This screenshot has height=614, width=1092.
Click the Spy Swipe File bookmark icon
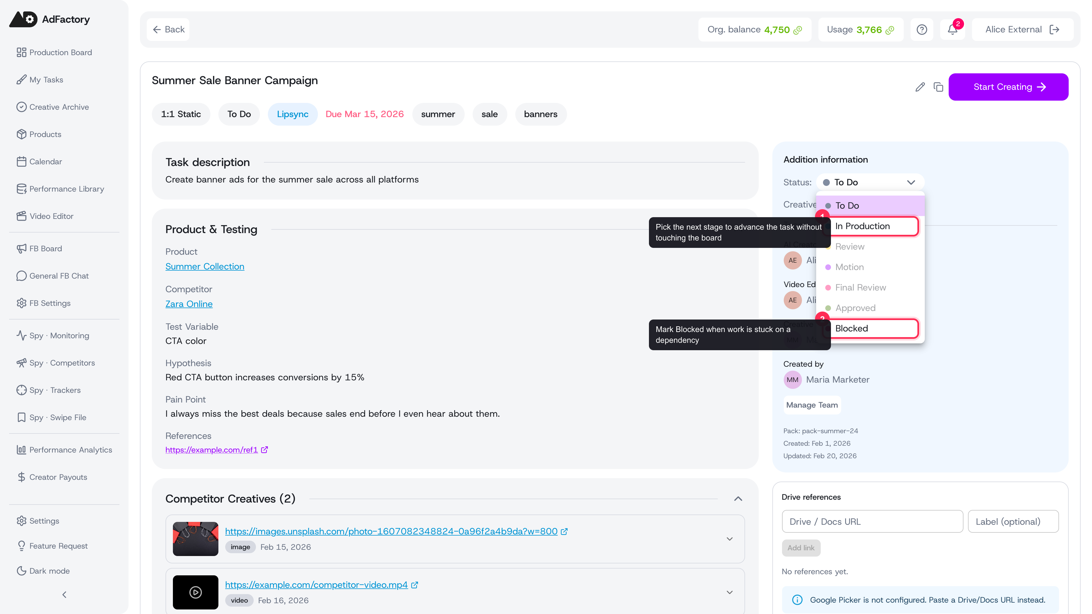click(x=22, y=417)
